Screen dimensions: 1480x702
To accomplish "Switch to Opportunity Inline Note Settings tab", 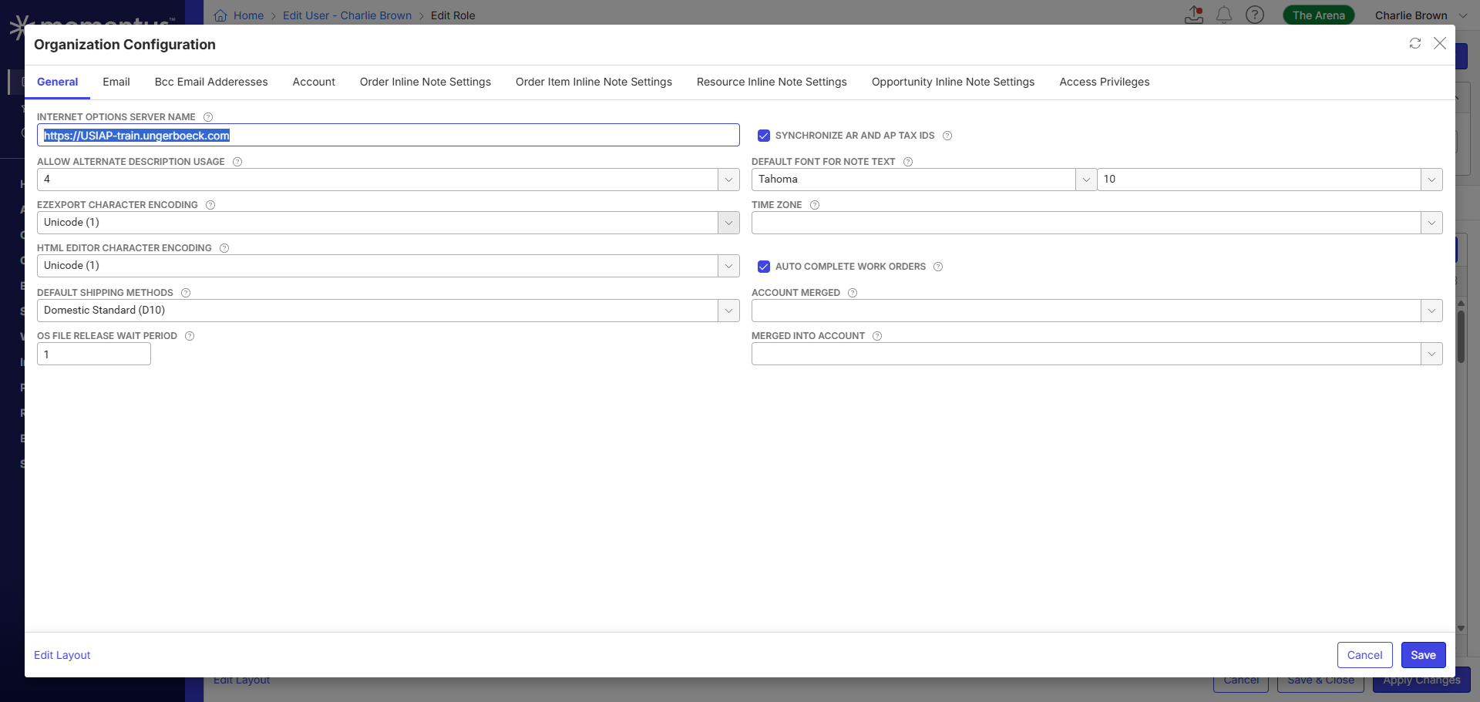I will 954,82.
